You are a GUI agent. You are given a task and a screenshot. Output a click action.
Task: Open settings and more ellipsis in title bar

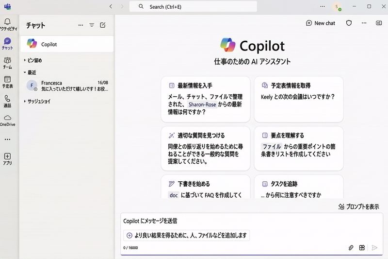pos(323,6)
